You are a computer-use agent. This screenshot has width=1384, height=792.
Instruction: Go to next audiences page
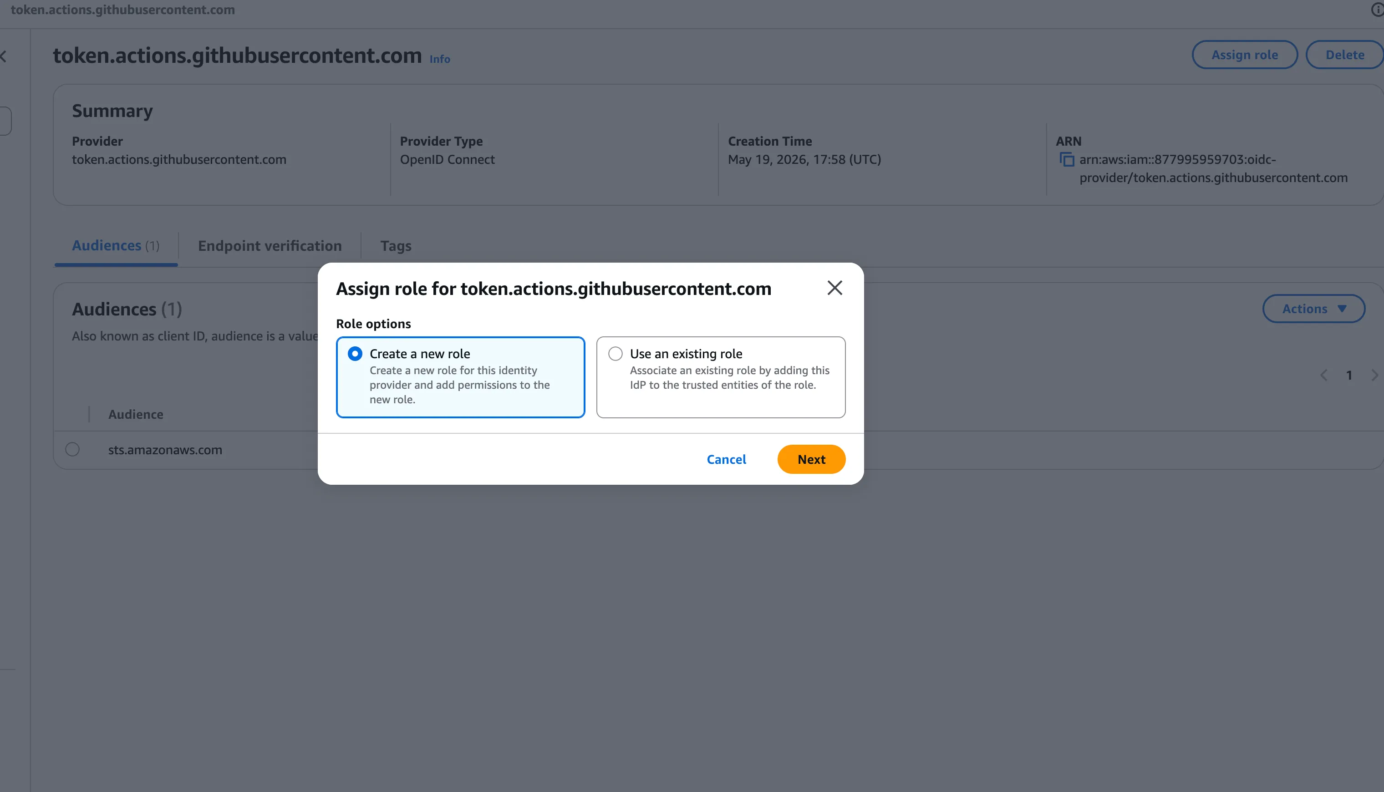point(1374,375)
